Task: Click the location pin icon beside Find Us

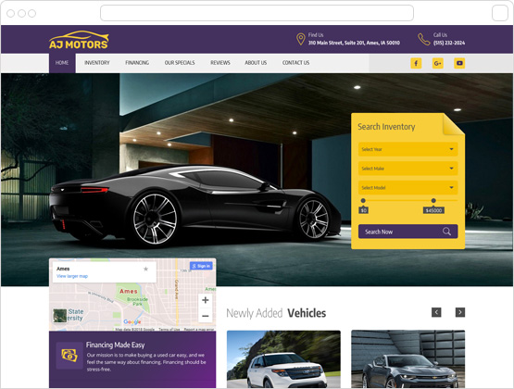Action: coord(301,39)
